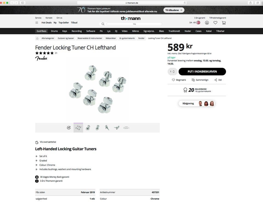Image resolution: width=263 pixels, height=206 pixels.
Task: Click the search input field
Action: coord(134,24)
